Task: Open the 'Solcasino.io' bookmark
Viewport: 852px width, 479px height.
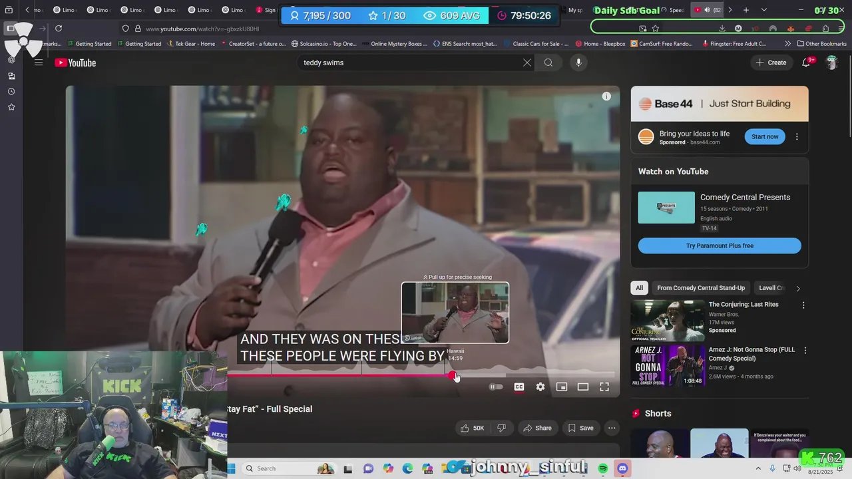Action: point(323,44)
